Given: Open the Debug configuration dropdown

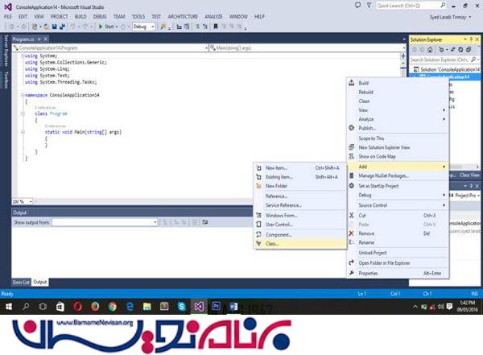Looking at the screenshot, I should tap(143, 27).
